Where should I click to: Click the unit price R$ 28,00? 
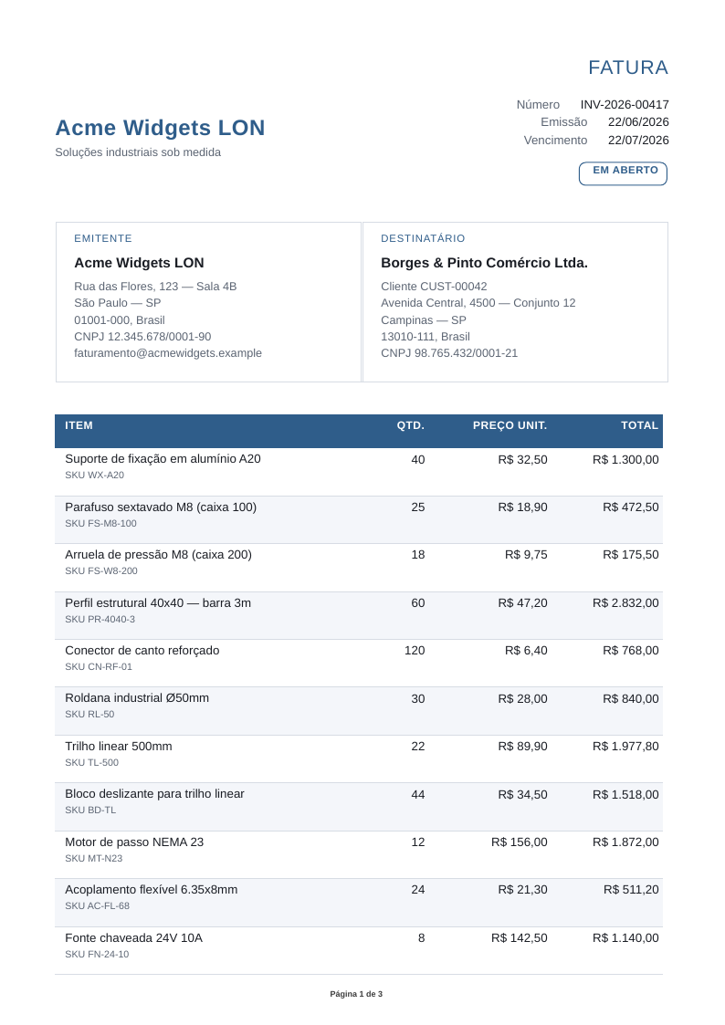tap(523, 699)
